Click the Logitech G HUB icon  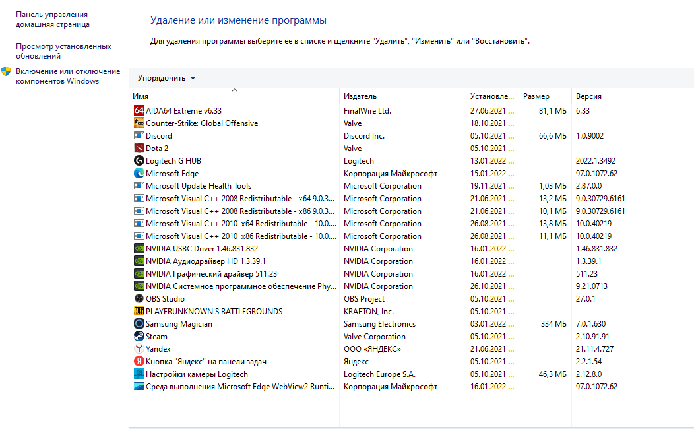tap(139, 160)
